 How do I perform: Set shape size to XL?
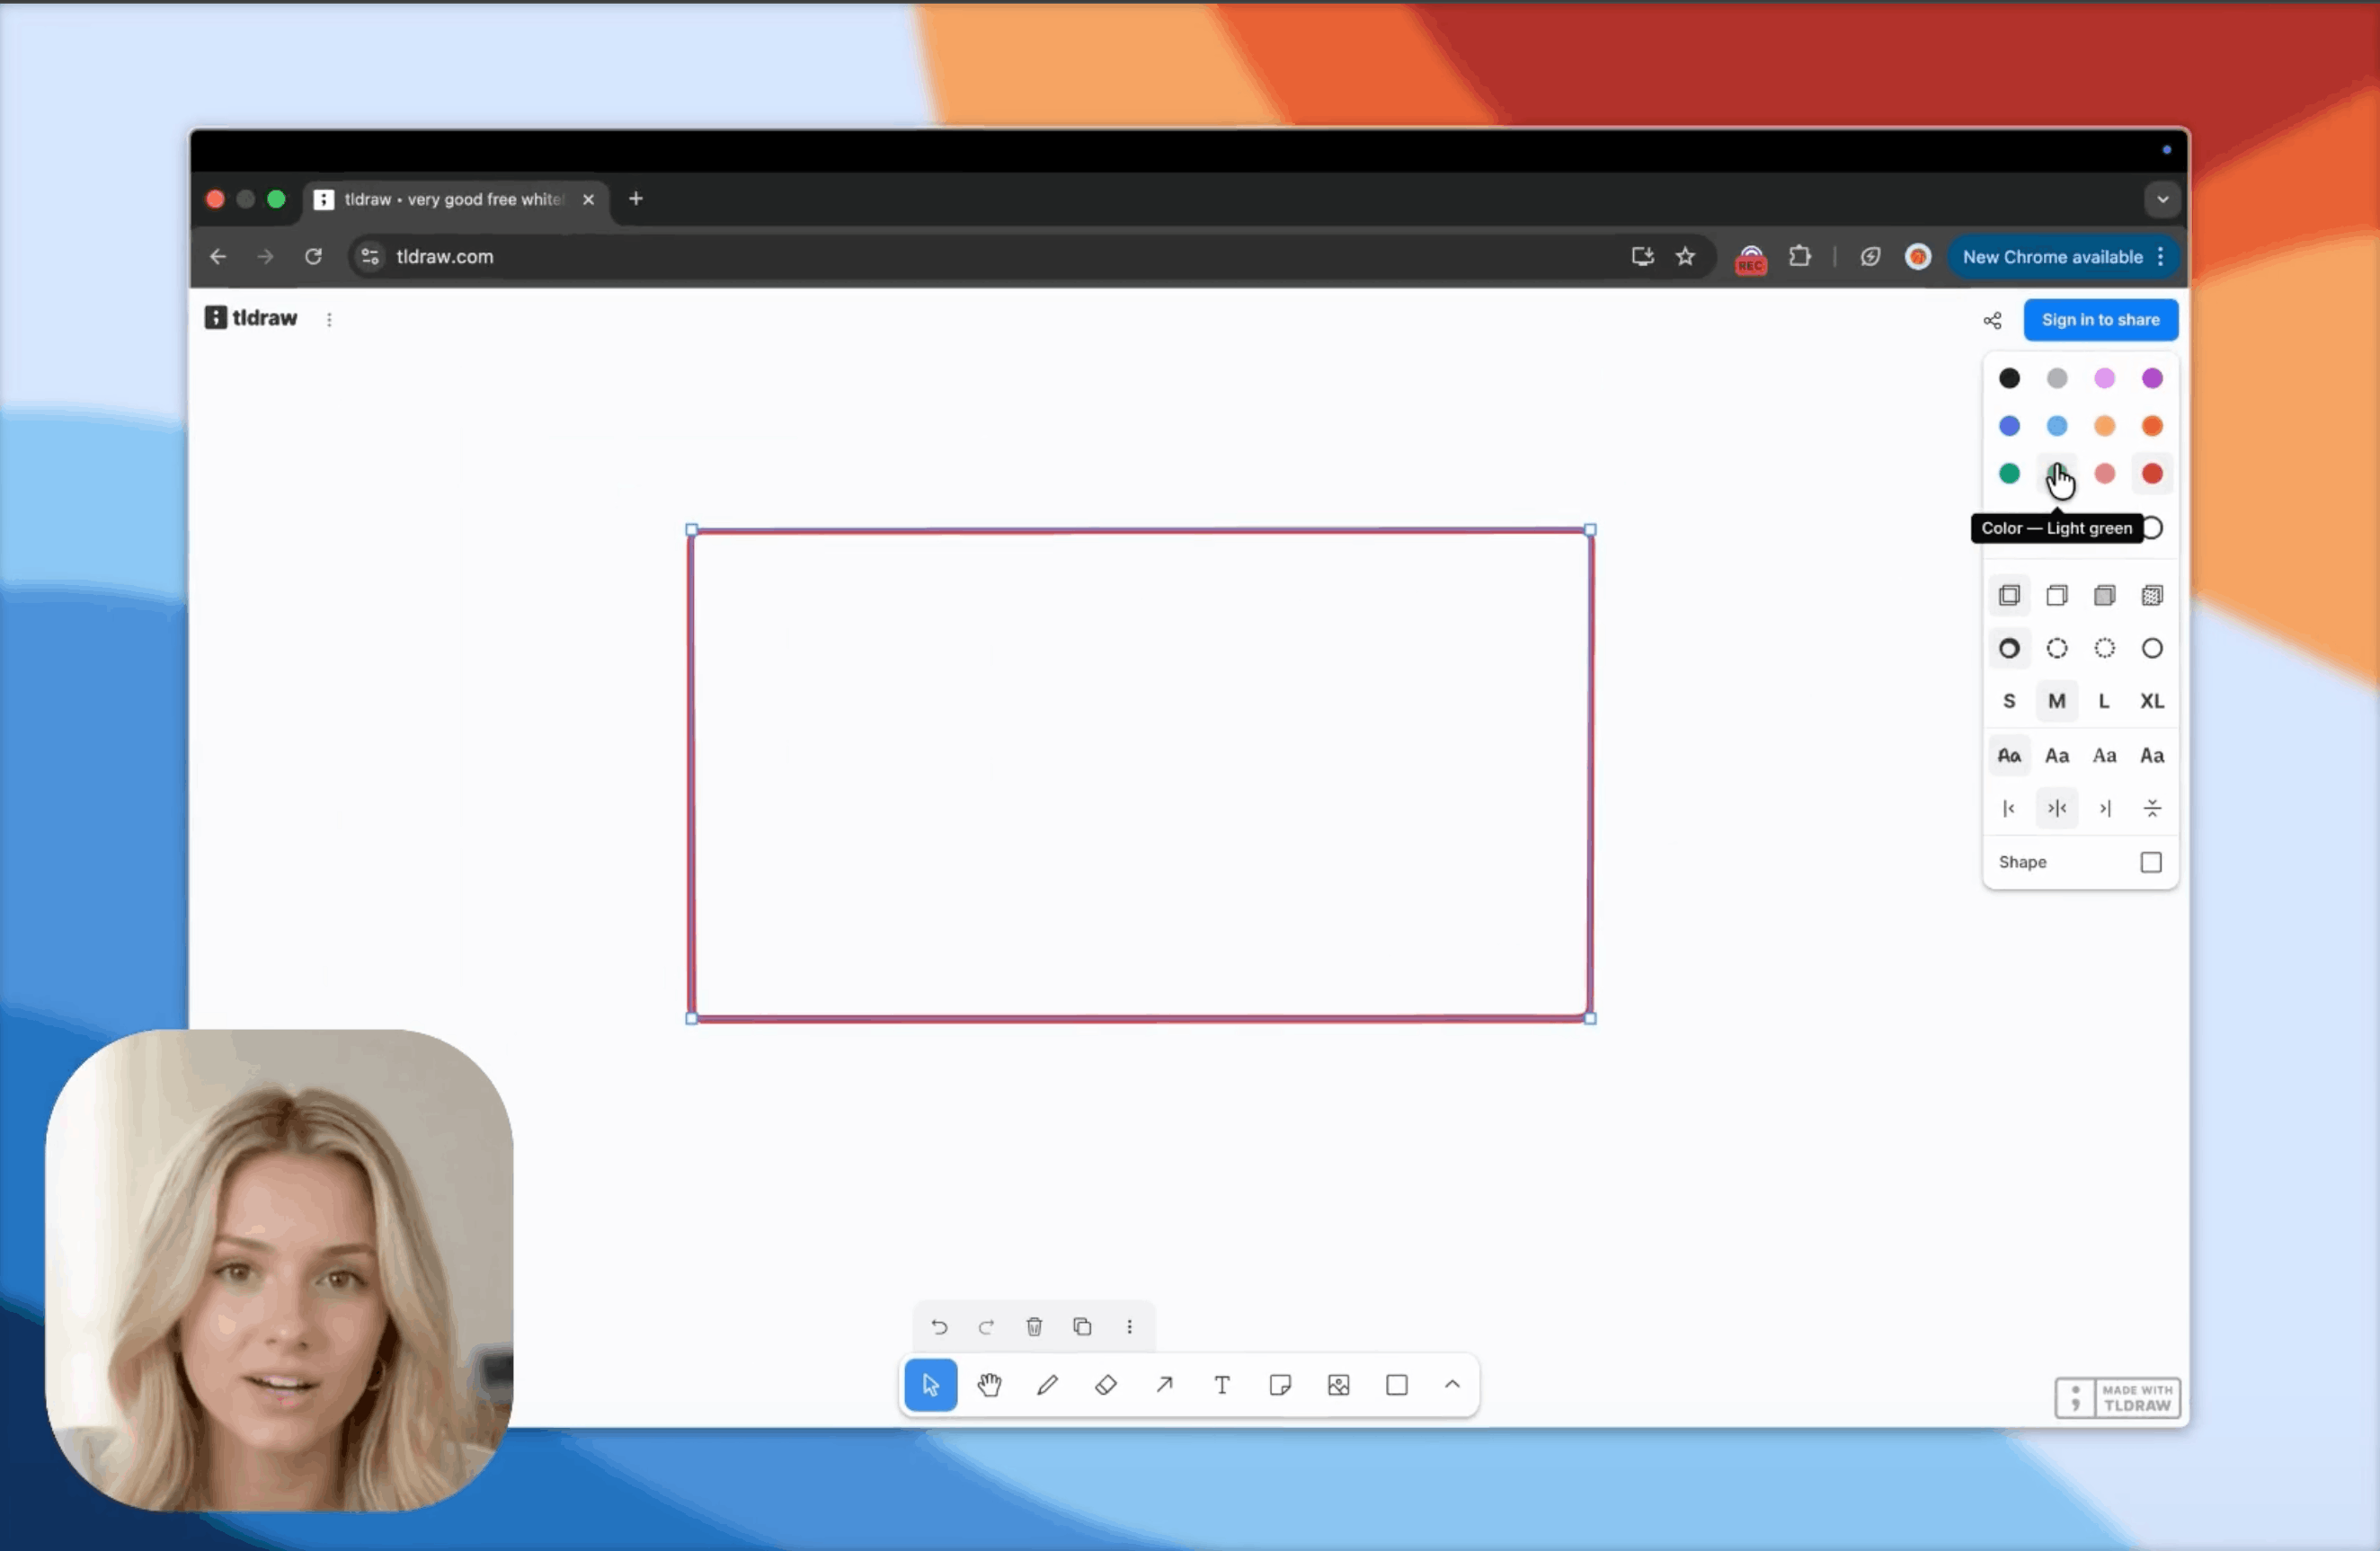point(2152,701)
